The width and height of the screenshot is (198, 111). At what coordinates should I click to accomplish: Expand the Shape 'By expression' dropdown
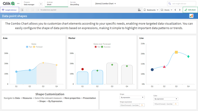[x=132, y=97]
